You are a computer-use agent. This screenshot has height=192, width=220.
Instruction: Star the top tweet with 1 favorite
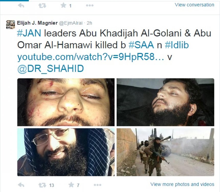pos(63,5)
